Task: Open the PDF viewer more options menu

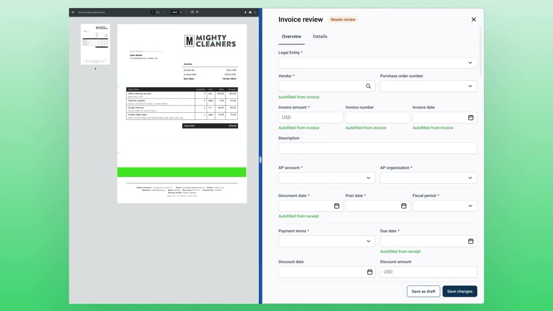Action: tap(255, 12)
